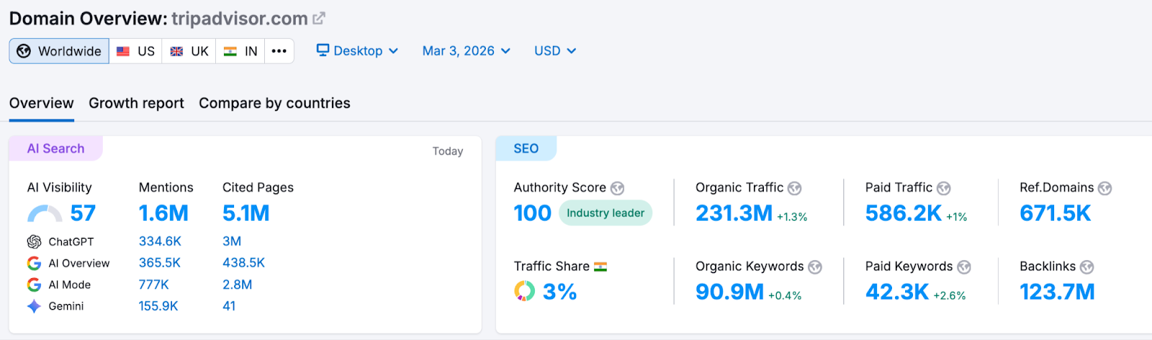The width and height of the screenshot is (1152, 340).
Task: Click globe icon beside Ref.Domains
Action: [1104, 188]
